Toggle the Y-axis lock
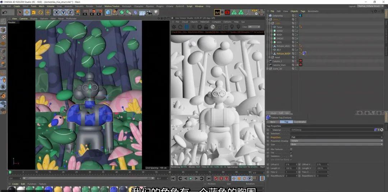 point(64,12)
